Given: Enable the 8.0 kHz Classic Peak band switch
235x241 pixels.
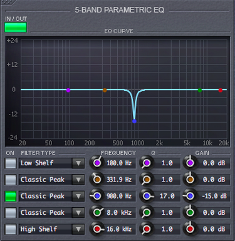Looking at the screenshot, I should point(11,213).
